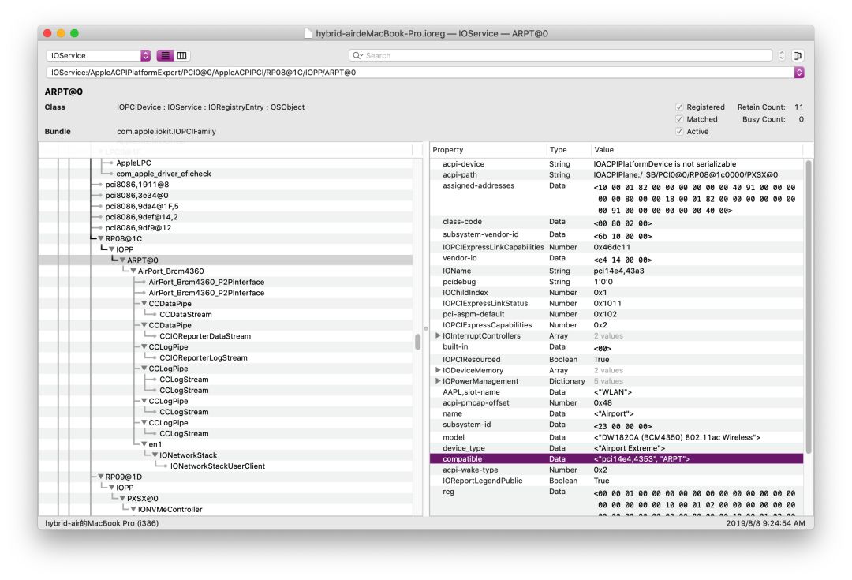The height and width of the screenshot is (580, 852).
Task: Select the device_type property row
Action: click(x=617, y=448)
